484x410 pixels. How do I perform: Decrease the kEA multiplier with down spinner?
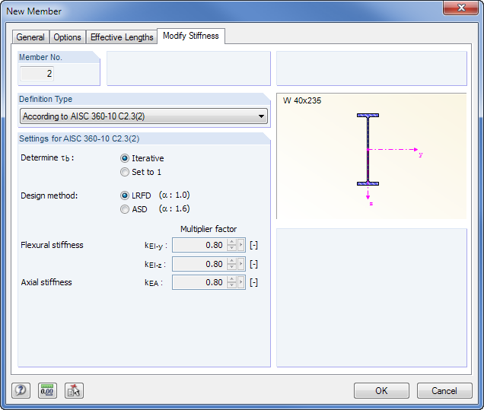(x=231, y=285)
